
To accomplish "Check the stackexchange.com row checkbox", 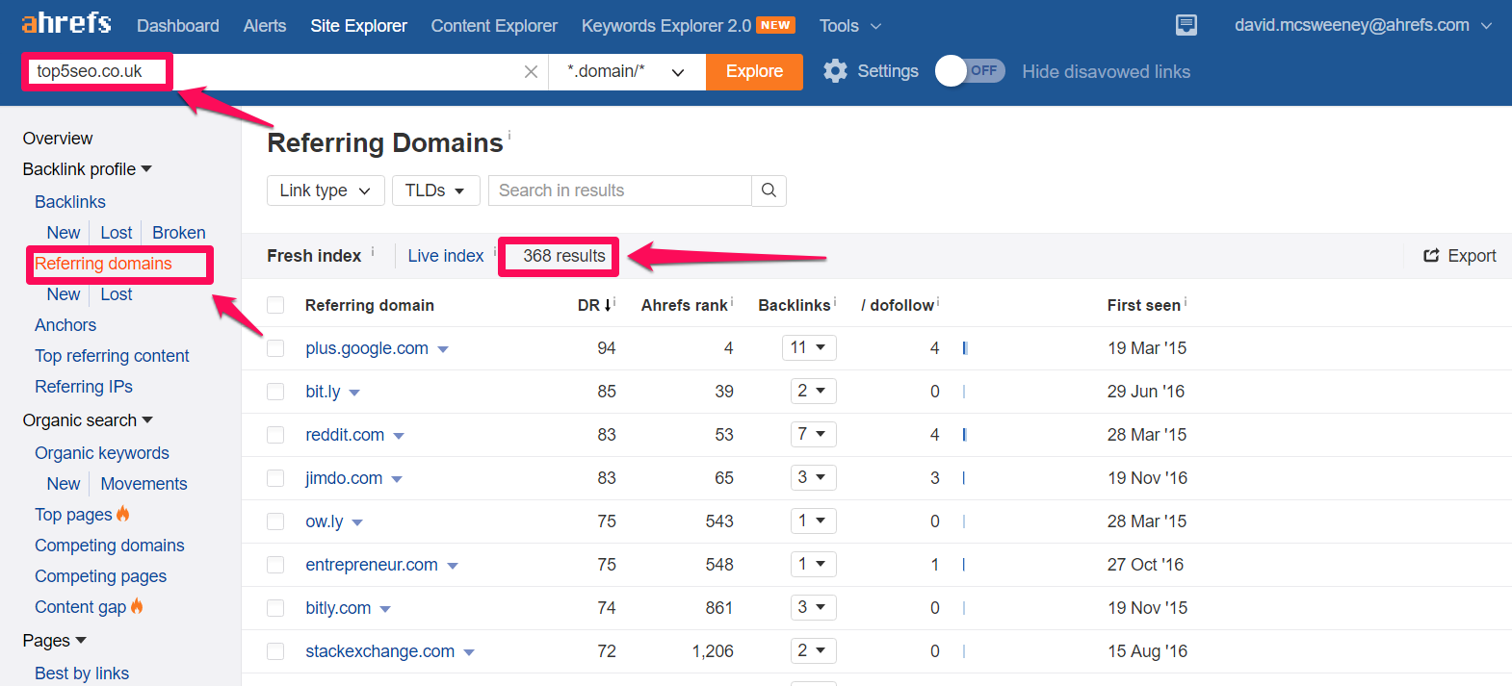I will pyautogui.click(x=275, y=651).
